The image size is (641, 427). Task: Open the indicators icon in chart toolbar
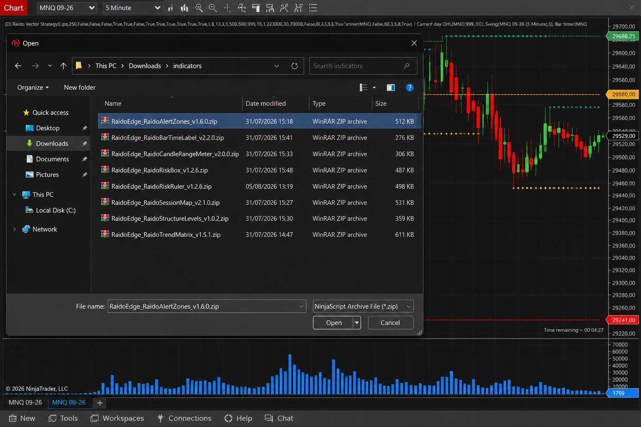coord(284,8)
